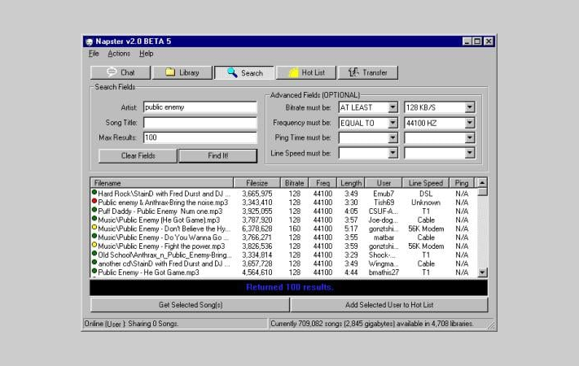Sort results by Ping column header
Viewport: 579px width, 366px height.
(462, 183)
